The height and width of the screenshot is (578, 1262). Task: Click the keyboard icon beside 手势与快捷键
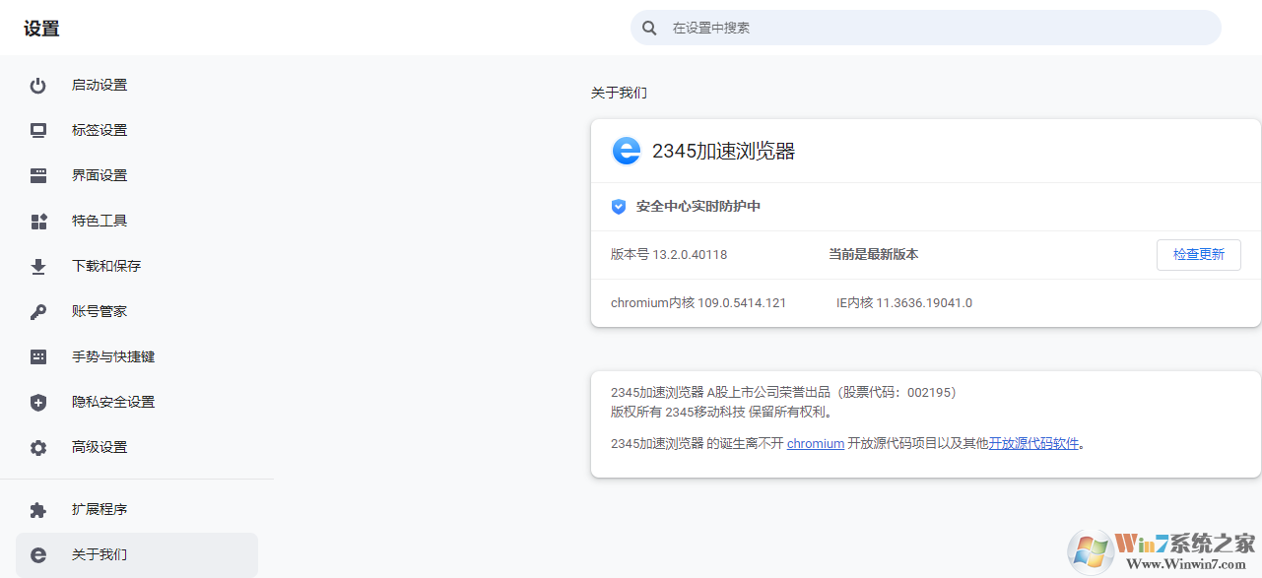pos(38,357)
